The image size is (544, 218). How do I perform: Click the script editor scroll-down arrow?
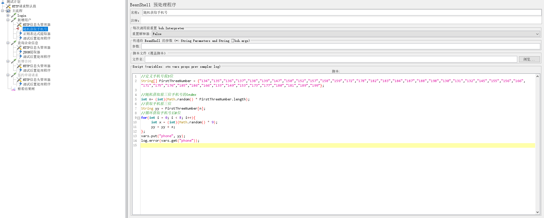[x=537, y=212]
